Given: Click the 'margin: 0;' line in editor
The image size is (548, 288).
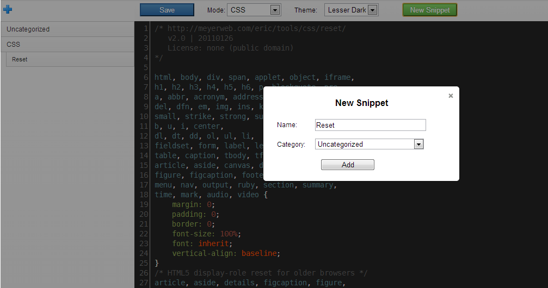Looking at the screenshot, I should click(x=193, y=204).
